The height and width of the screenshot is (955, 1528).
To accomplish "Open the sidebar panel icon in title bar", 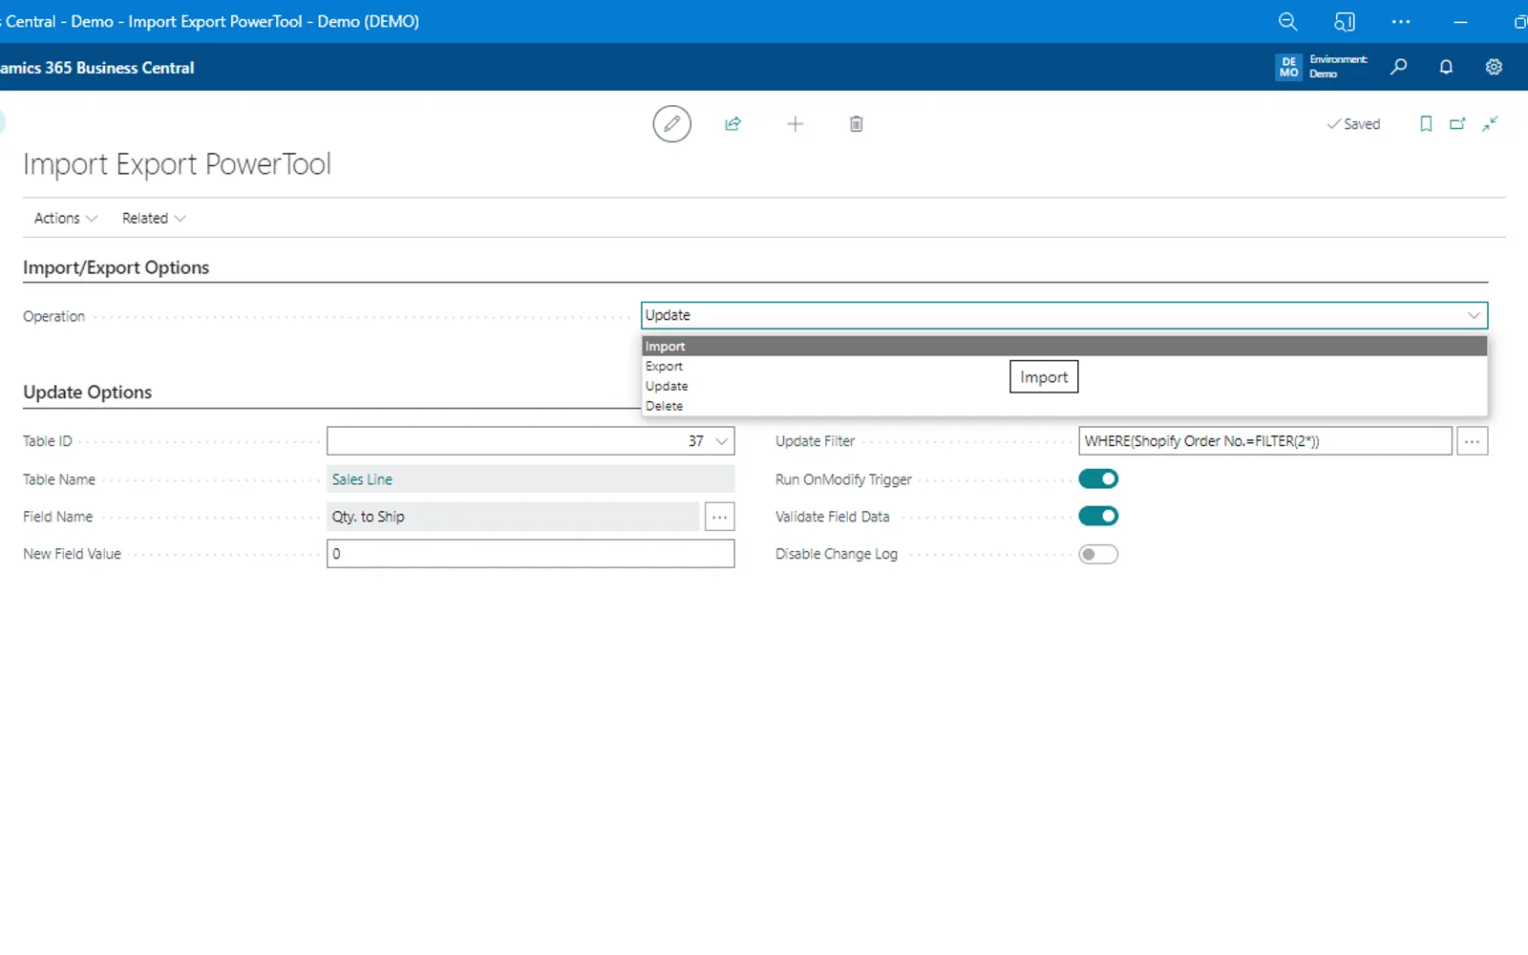I will (x=1344, y=21).
